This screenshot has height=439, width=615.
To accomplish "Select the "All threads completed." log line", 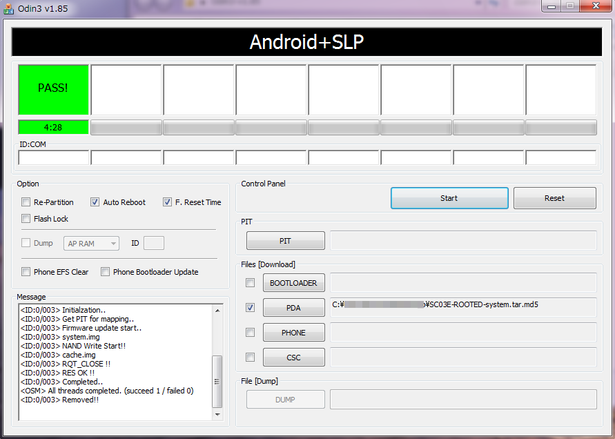I will click(107, 391).
